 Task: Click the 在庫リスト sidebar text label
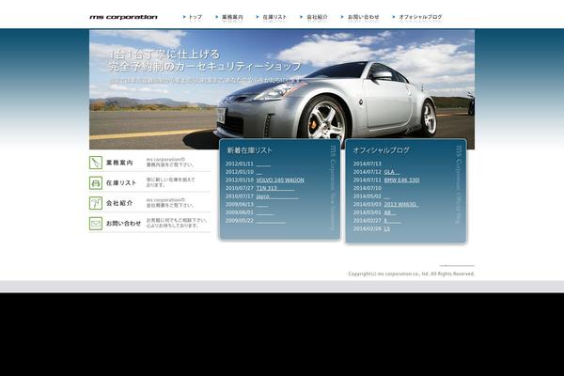[121, 182]
